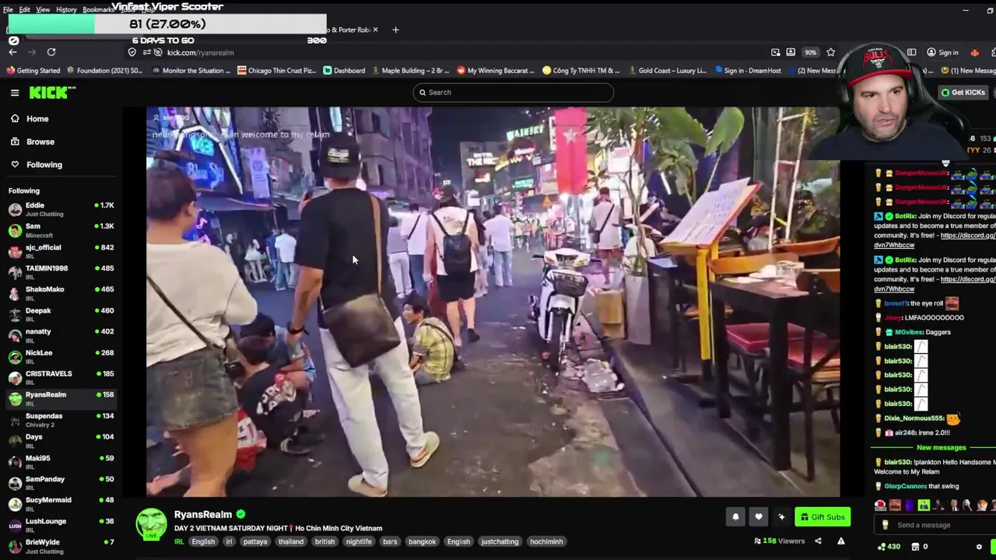Open Foundation (2021) bookmark
Image resolution: width=996 pixels, height=560 pixels.
(x=104, y=70)
